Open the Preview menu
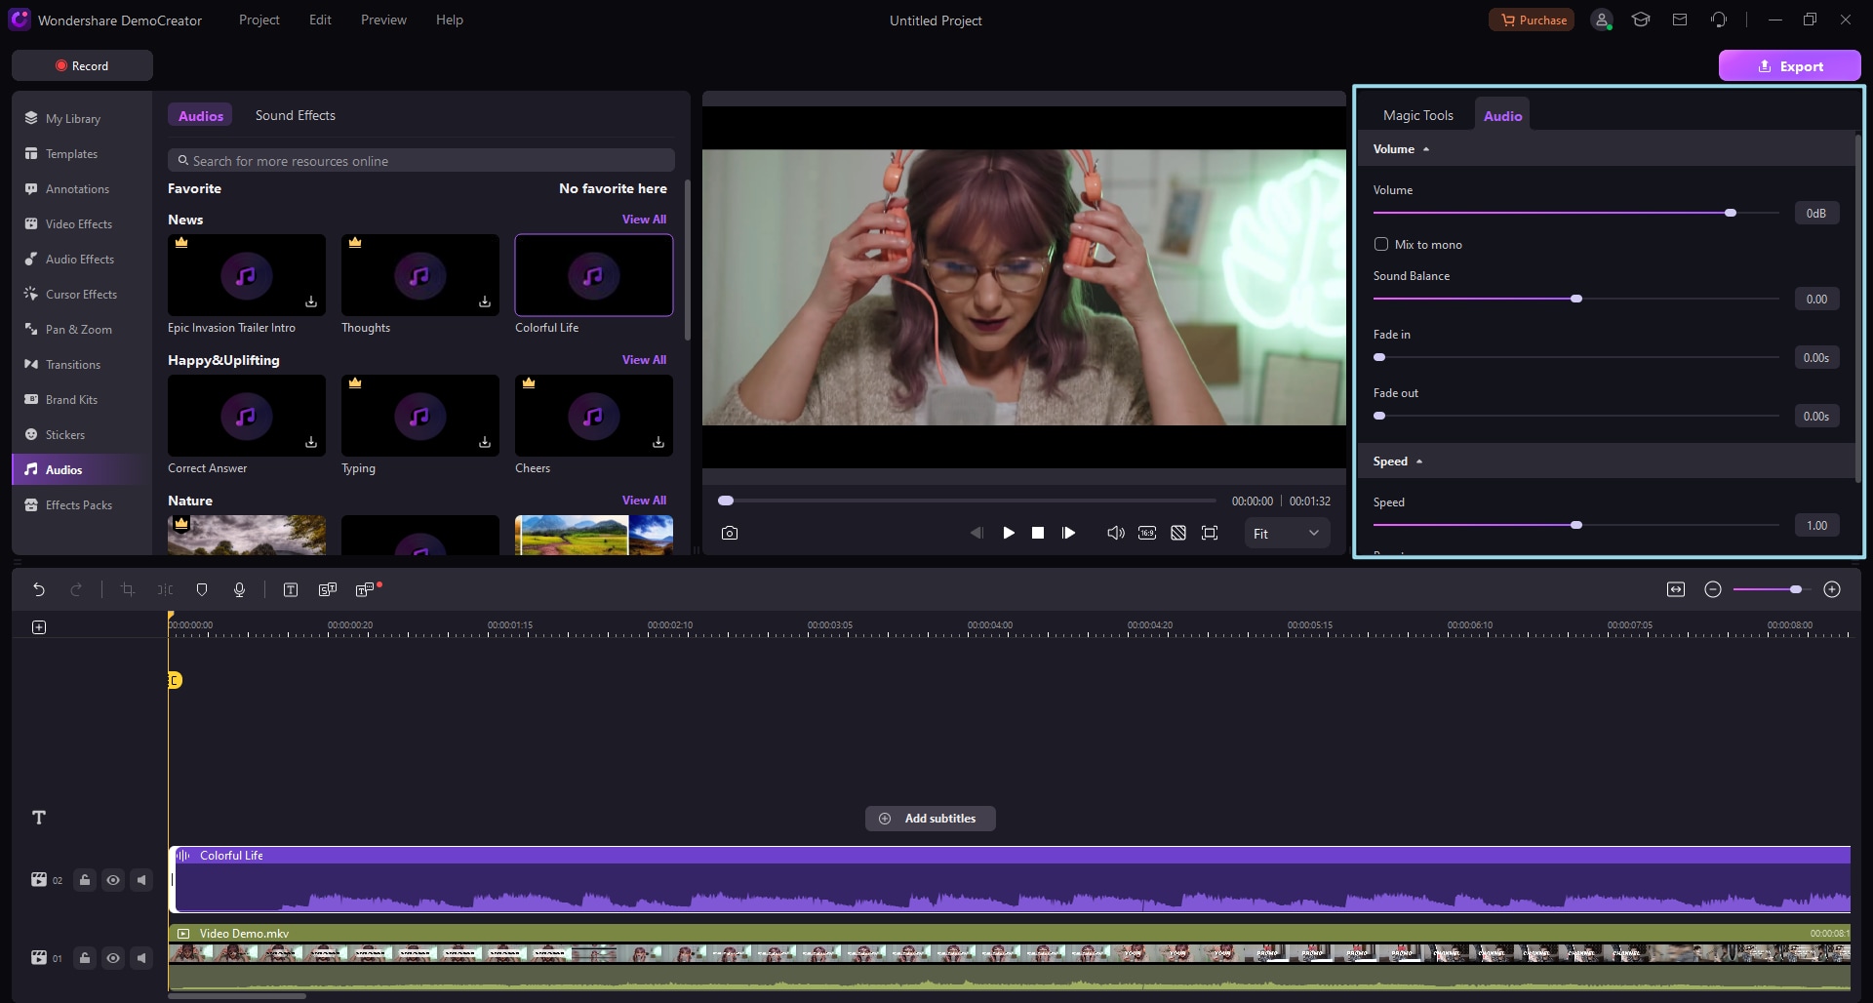This screenshot has width=1873, height=1003. coord(383,20)
